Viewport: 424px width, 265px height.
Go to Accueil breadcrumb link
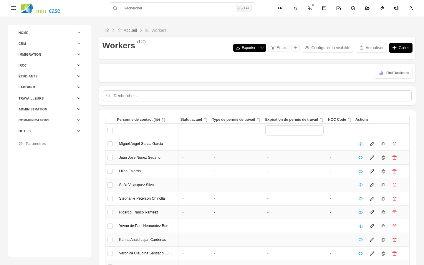click(x=127, y=30)
